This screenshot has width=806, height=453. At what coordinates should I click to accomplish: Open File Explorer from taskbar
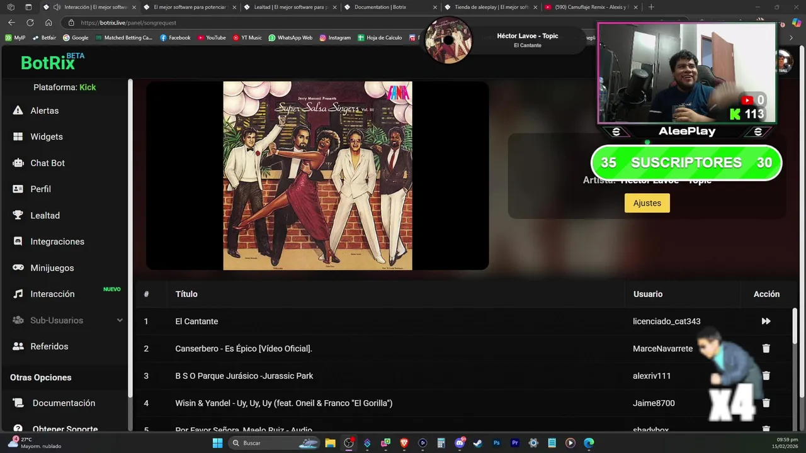pos(330,443)
